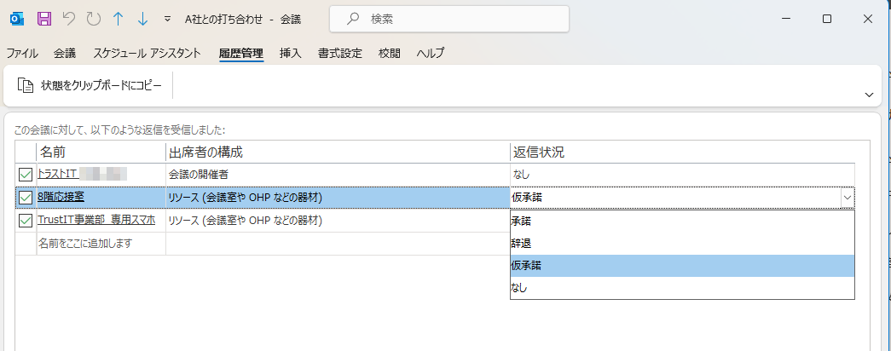Screen dimensions: 891x351
Task: Collapse the 返信状況 dropdown arrow for 8階応接室
Action: (847, 198)
